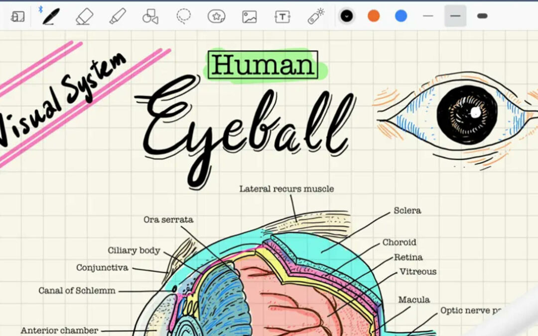
Task: Select the Pen tool
Action: tap(51, 16)
